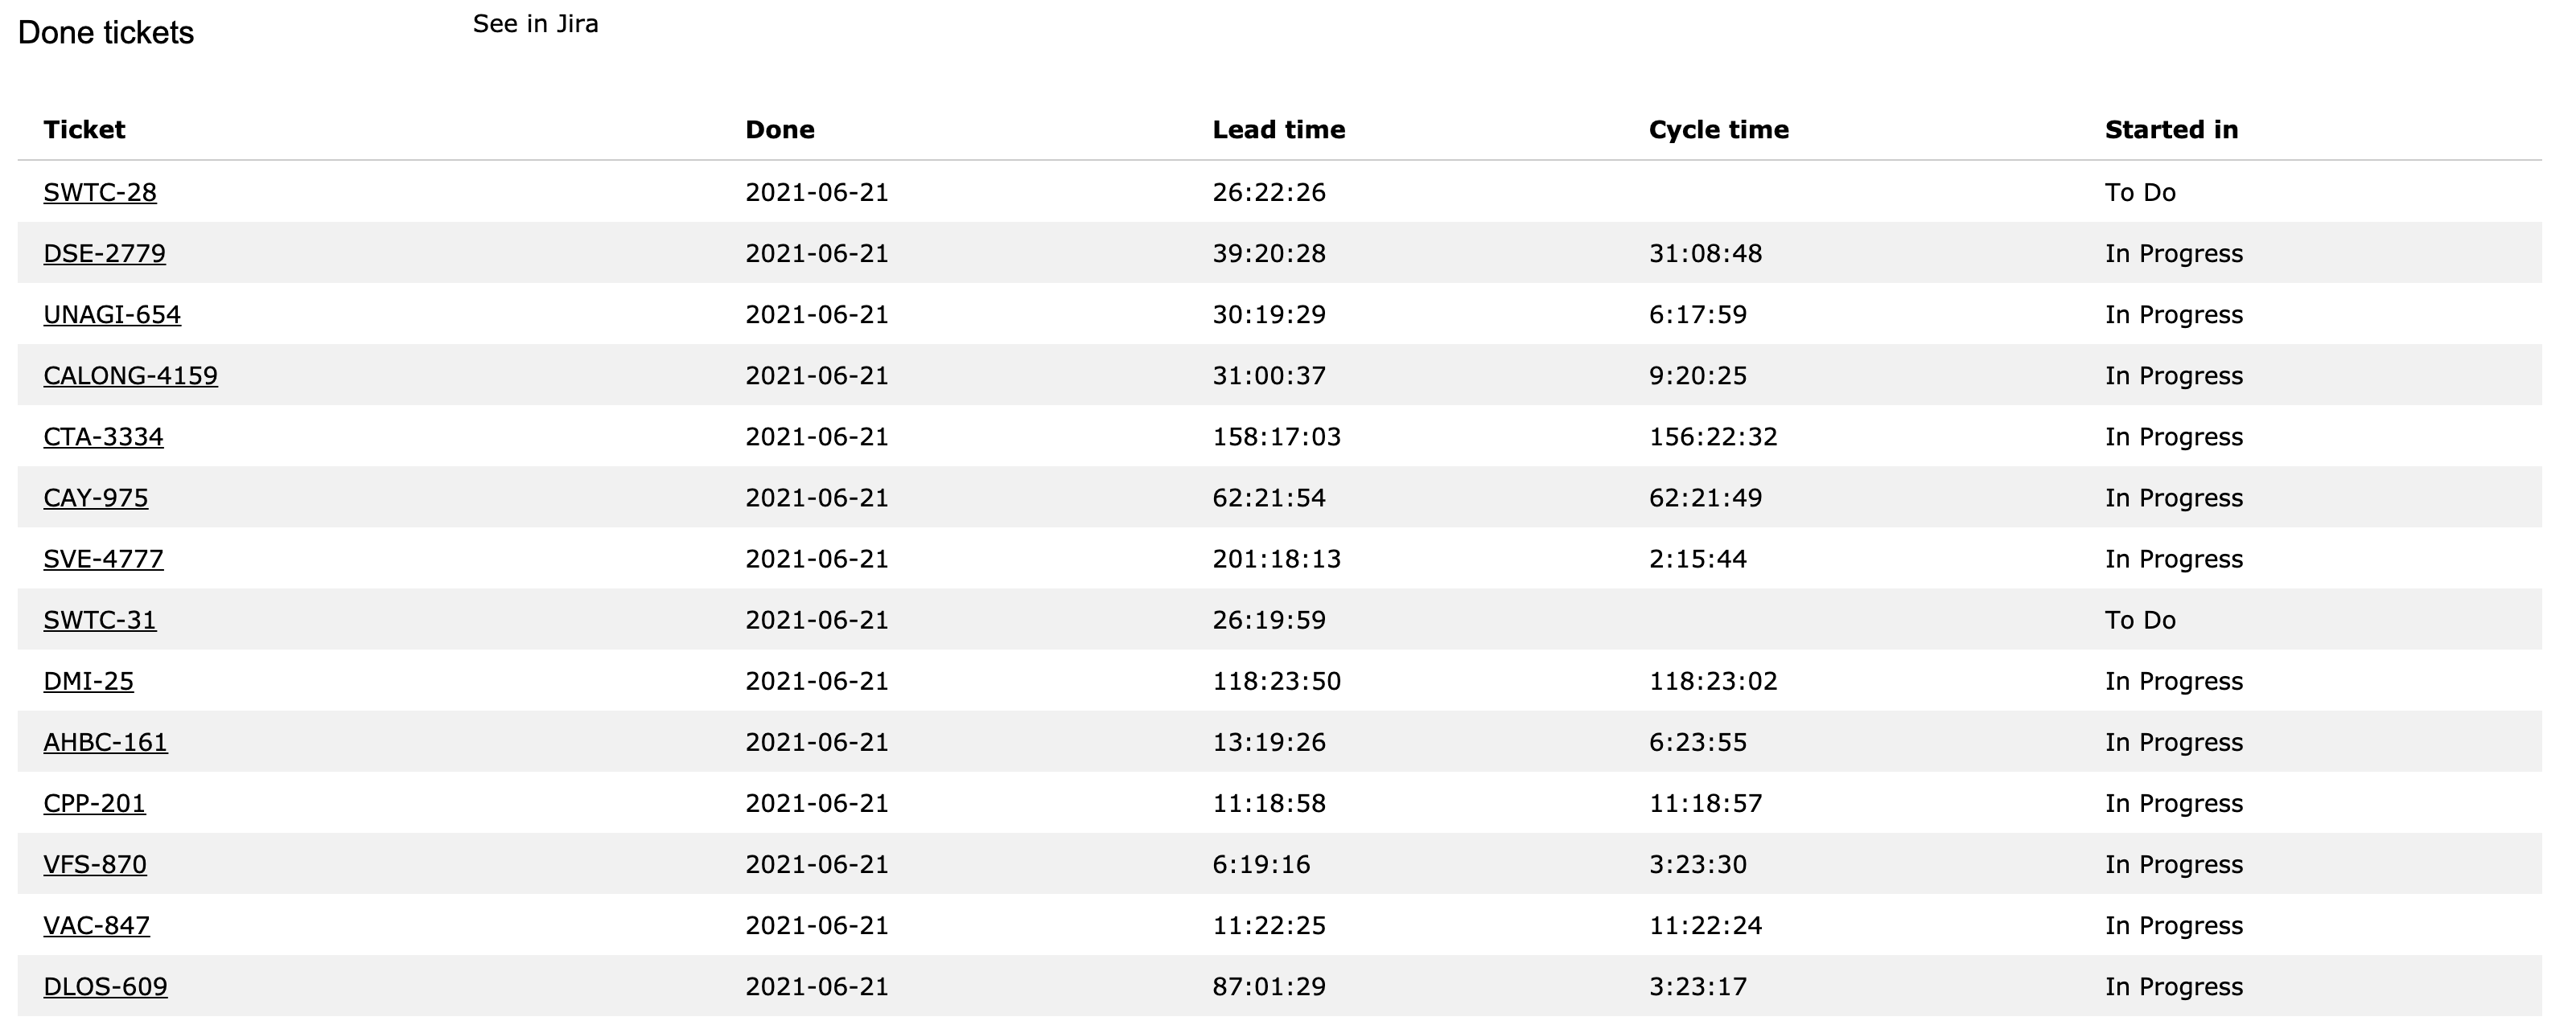This screenshot has height=1029, width=2576.
Task: Open ticket SWTC-28
Action: coord(100,192)
